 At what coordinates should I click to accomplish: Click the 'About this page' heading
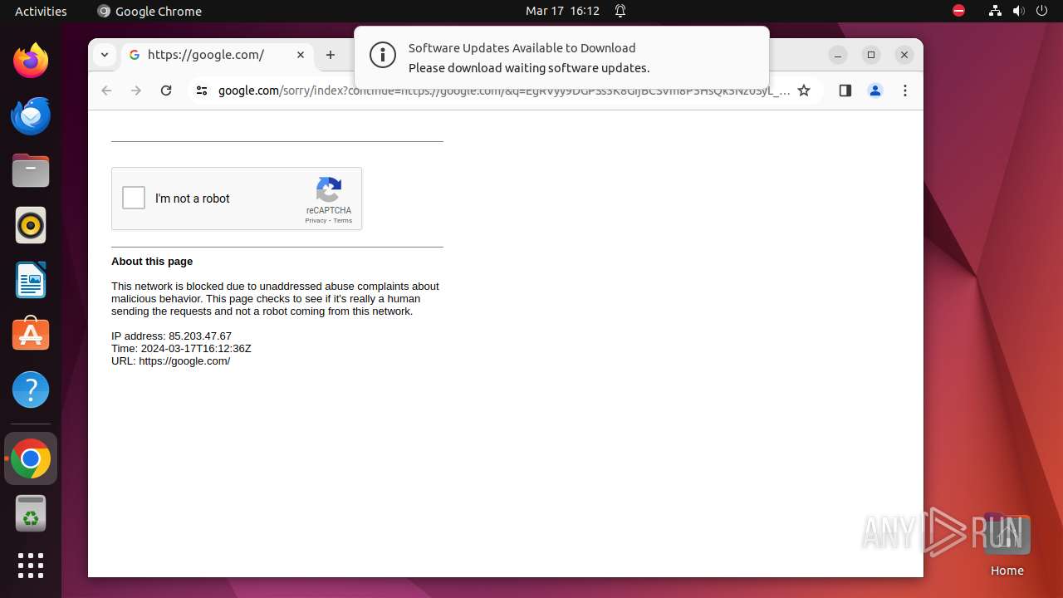click(x=152, y=261)
